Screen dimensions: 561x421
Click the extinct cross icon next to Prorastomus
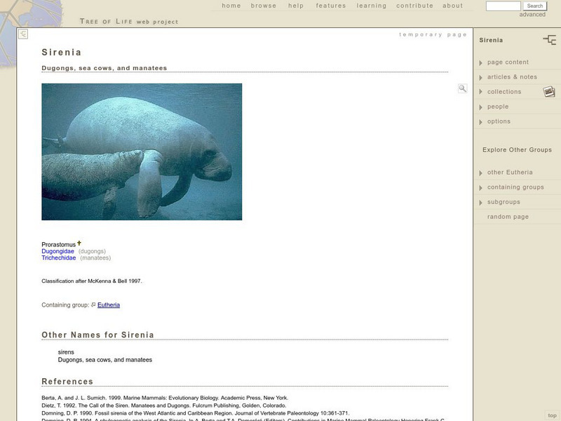(79, 243)
